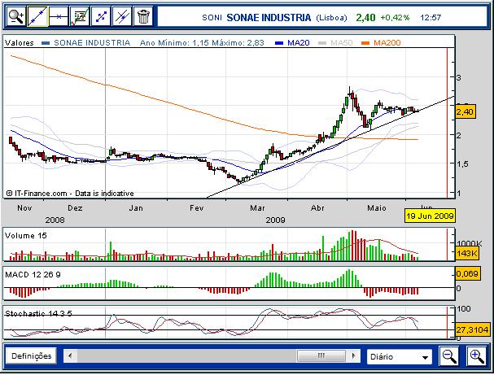
Task: Click the 12:57 time in header
Action: tap(431, 18)
